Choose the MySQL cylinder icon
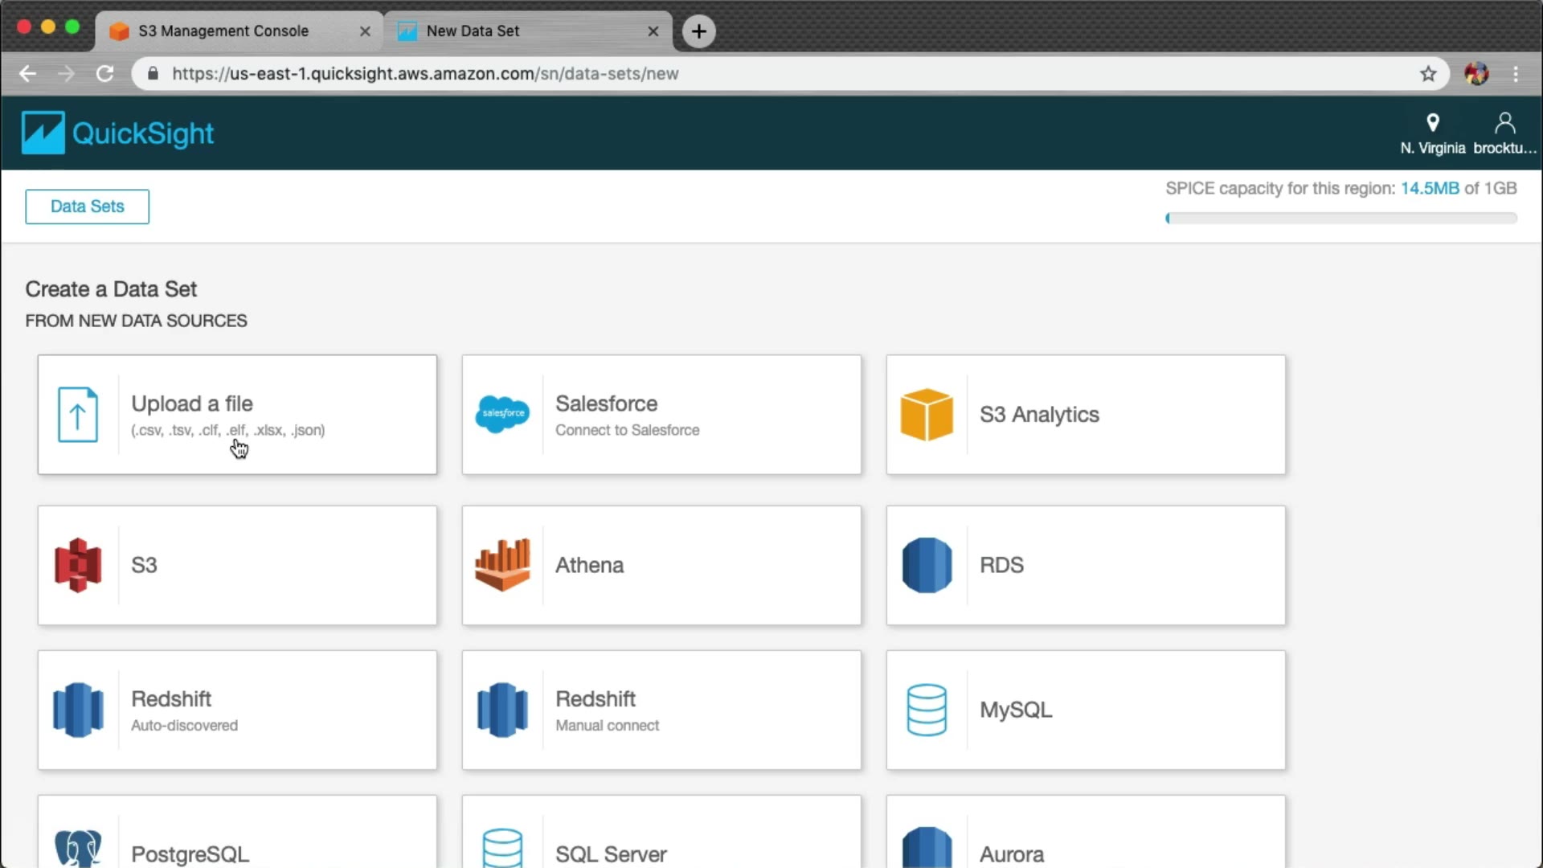Viewport: 1543px width, 868px height. point(927,710)
